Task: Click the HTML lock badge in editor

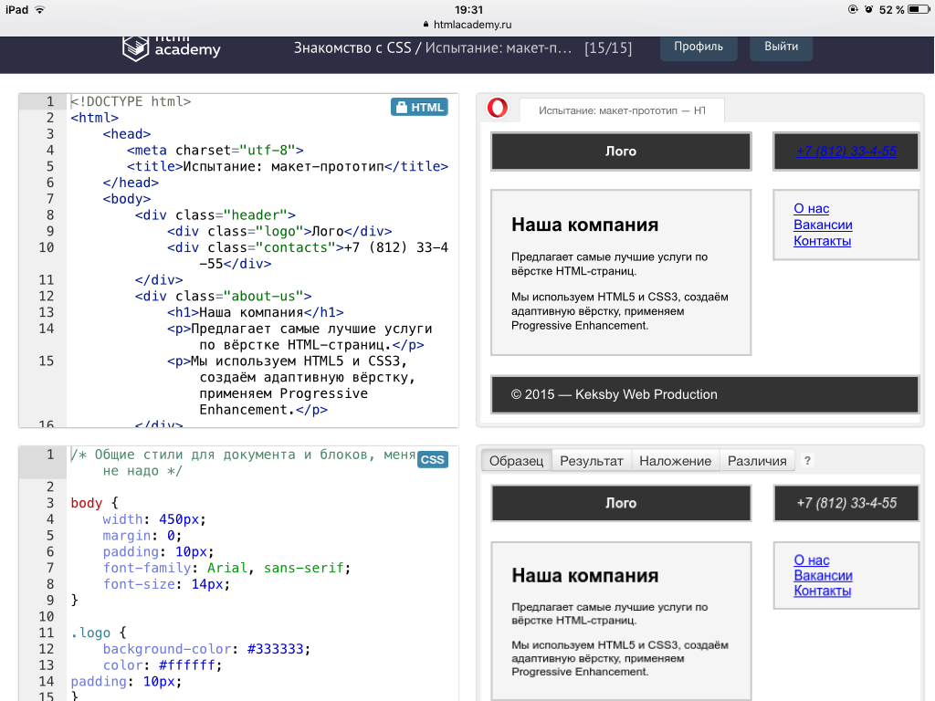Action: [419, 108]
